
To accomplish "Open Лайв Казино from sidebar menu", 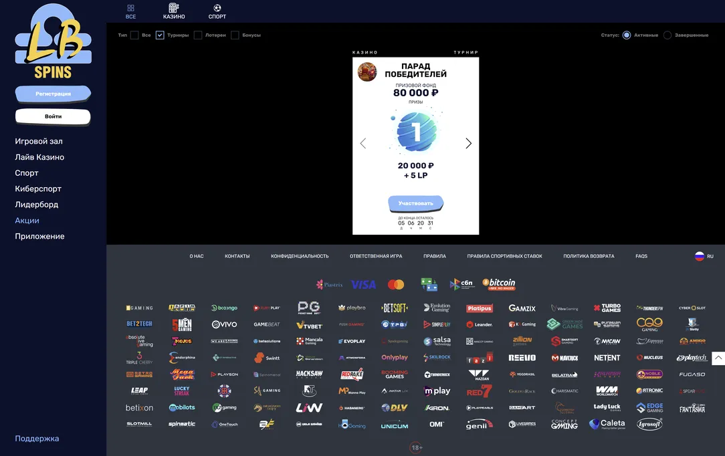I will (x=39, y=157).
